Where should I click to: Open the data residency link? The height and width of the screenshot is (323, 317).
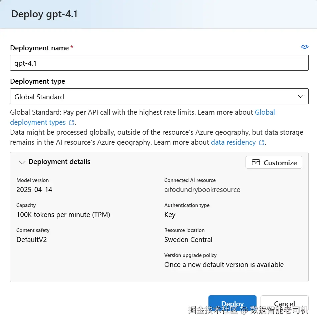(233, 142)
